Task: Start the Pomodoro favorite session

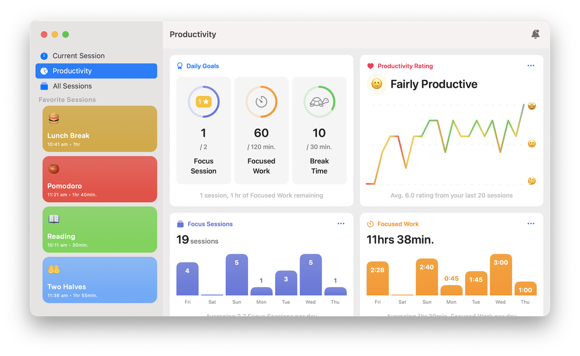Action: pyautogui.click(x=99, y=179)
